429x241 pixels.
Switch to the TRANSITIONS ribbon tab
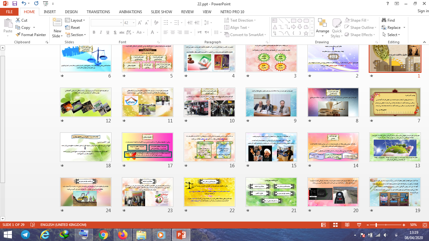pyautogui.click(x=98, y=12)
